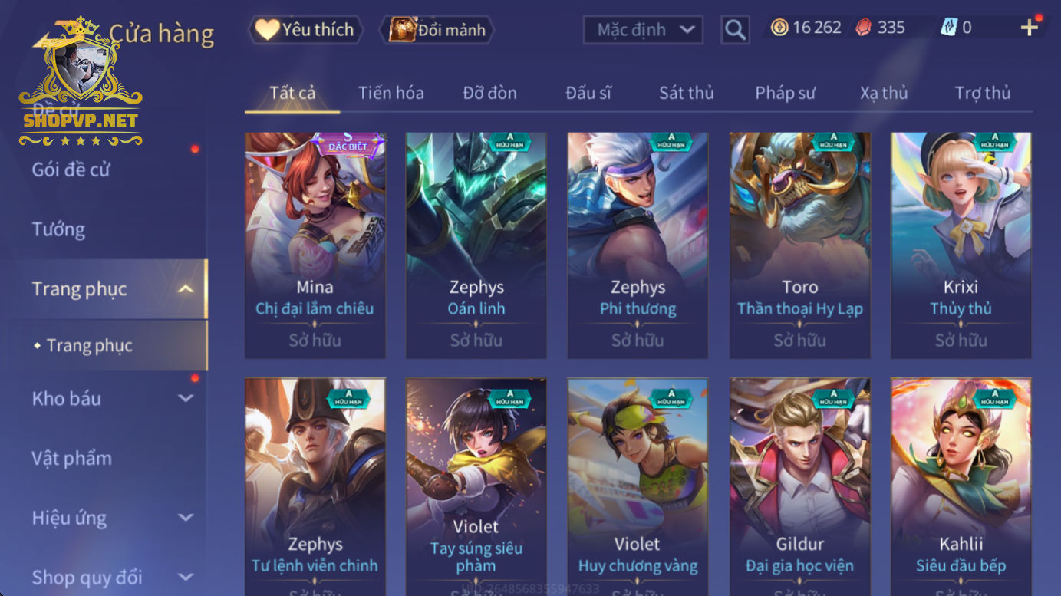Switch to the Sát thủ tab
Screen dimensions: 1061x596
pos(686,93)
